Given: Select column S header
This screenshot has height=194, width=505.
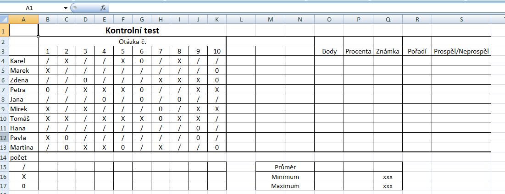Looking at the screenshot, I should click(x=461, y=19).
